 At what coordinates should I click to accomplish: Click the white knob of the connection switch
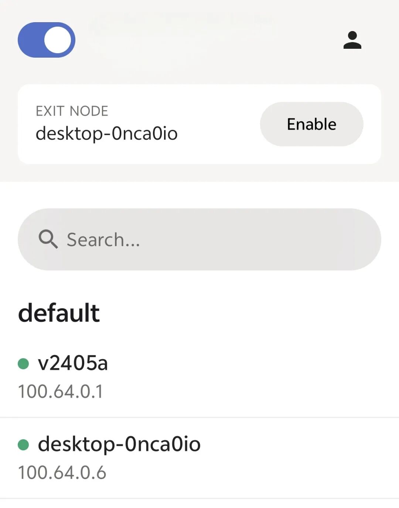click(58, 40)
